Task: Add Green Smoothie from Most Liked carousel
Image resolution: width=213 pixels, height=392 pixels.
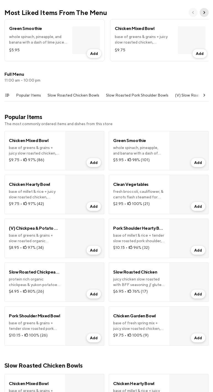Action: tap(94, 54)
